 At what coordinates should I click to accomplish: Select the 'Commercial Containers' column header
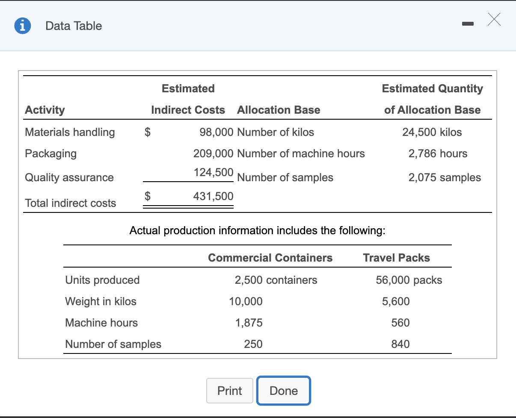tap(270, 258)
